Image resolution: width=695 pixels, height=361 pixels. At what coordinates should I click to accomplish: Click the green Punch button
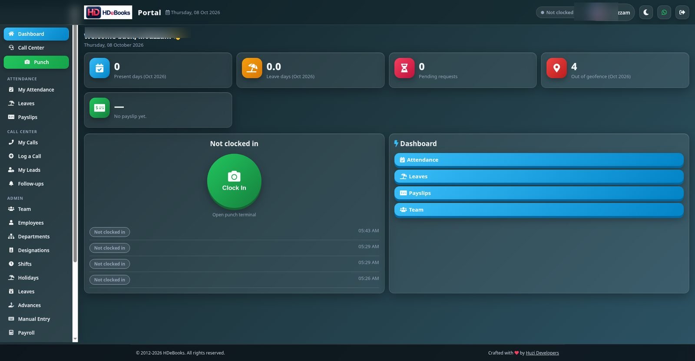pos(36,62)
